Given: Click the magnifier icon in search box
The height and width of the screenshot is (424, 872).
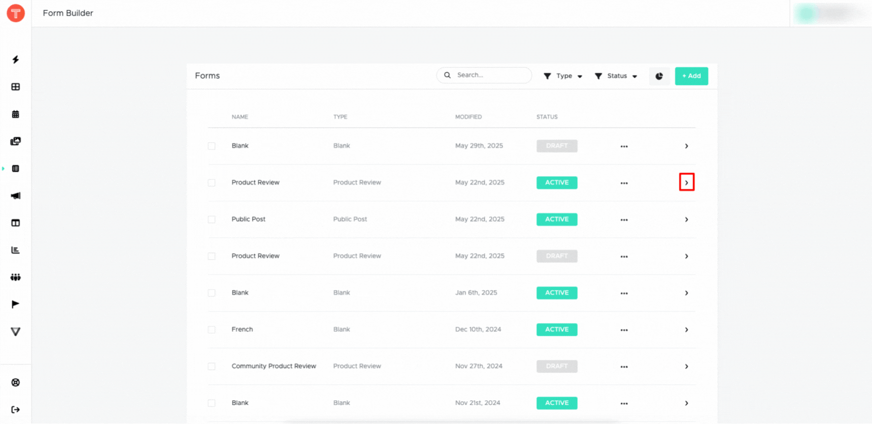Looking at the screenshot, I should pos(447,75).
